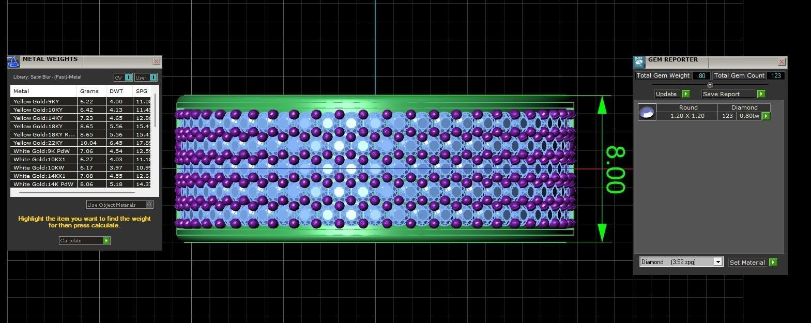Select the White Gold:9K PdW row
This screenshot has height=323, width=811.
(81, 151)
